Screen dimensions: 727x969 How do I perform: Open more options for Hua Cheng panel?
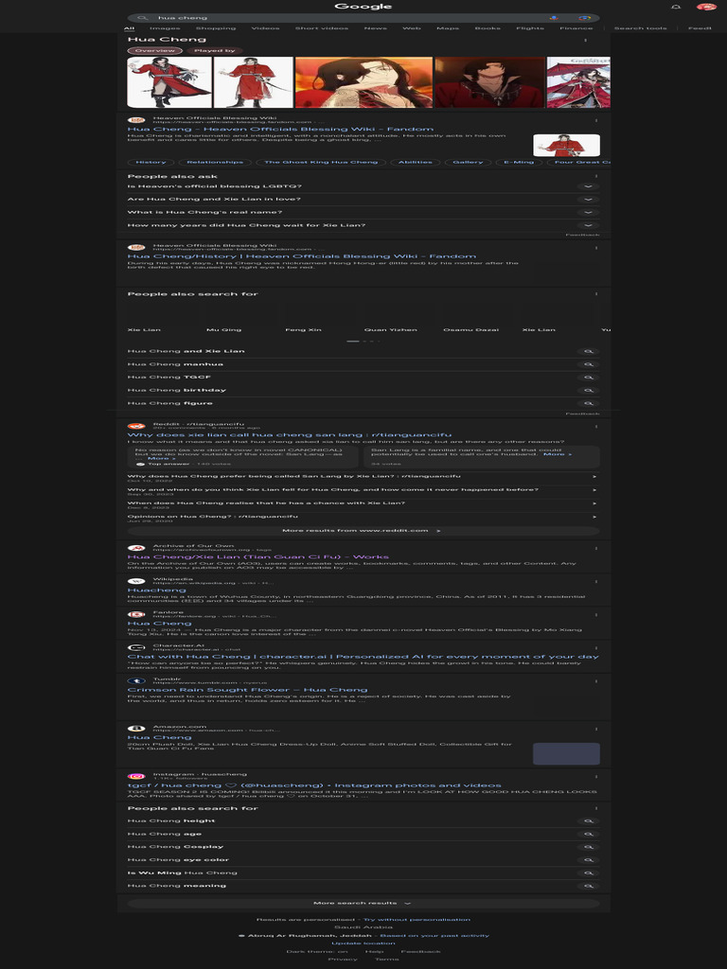click(585, 40)
